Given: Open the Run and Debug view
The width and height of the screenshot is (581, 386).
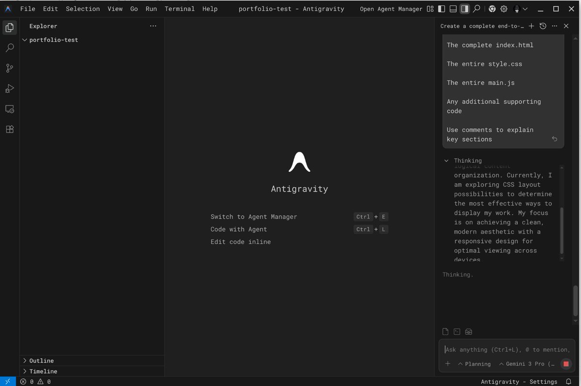Looking at the screenshot, I should click(x=10, y=89).
